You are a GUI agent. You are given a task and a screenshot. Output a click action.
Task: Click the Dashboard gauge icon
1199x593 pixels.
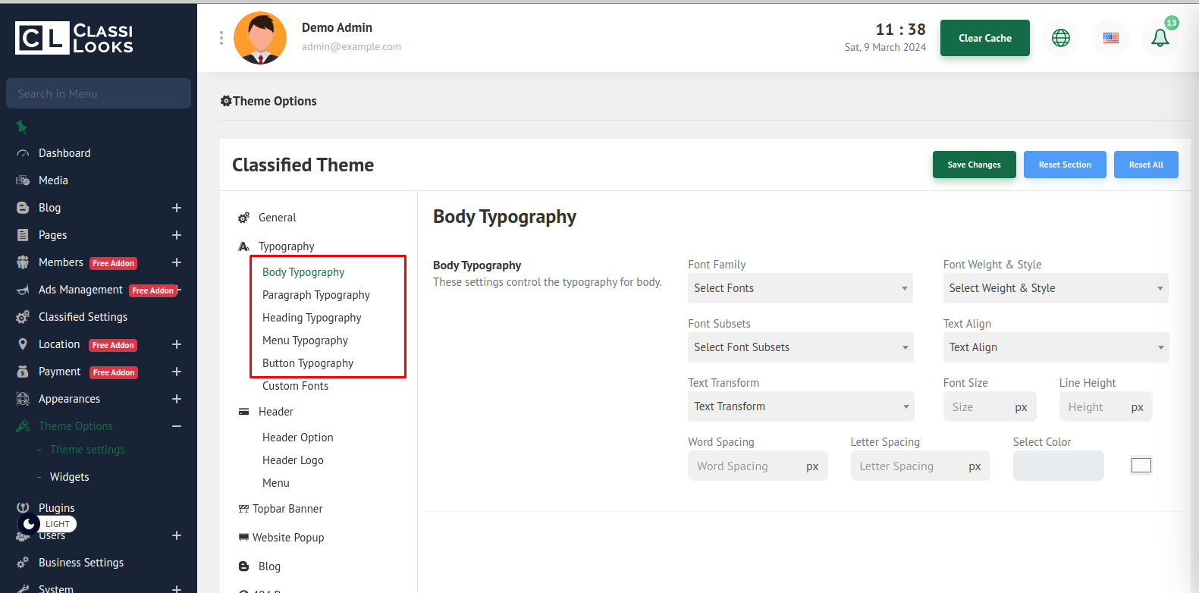click(x=23, y=153)
